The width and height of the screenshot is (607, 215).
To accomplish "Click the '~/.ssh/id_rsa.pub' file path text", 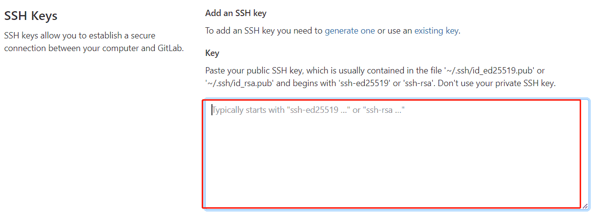I will [x=241, y=83].
